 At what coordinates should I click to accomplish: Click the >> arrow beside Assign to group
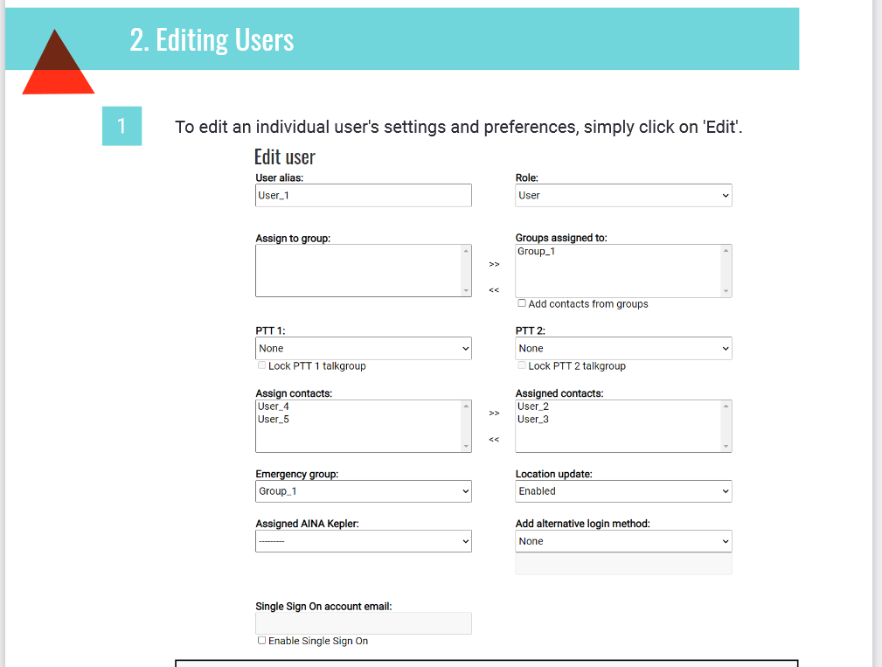click(494, 264)
